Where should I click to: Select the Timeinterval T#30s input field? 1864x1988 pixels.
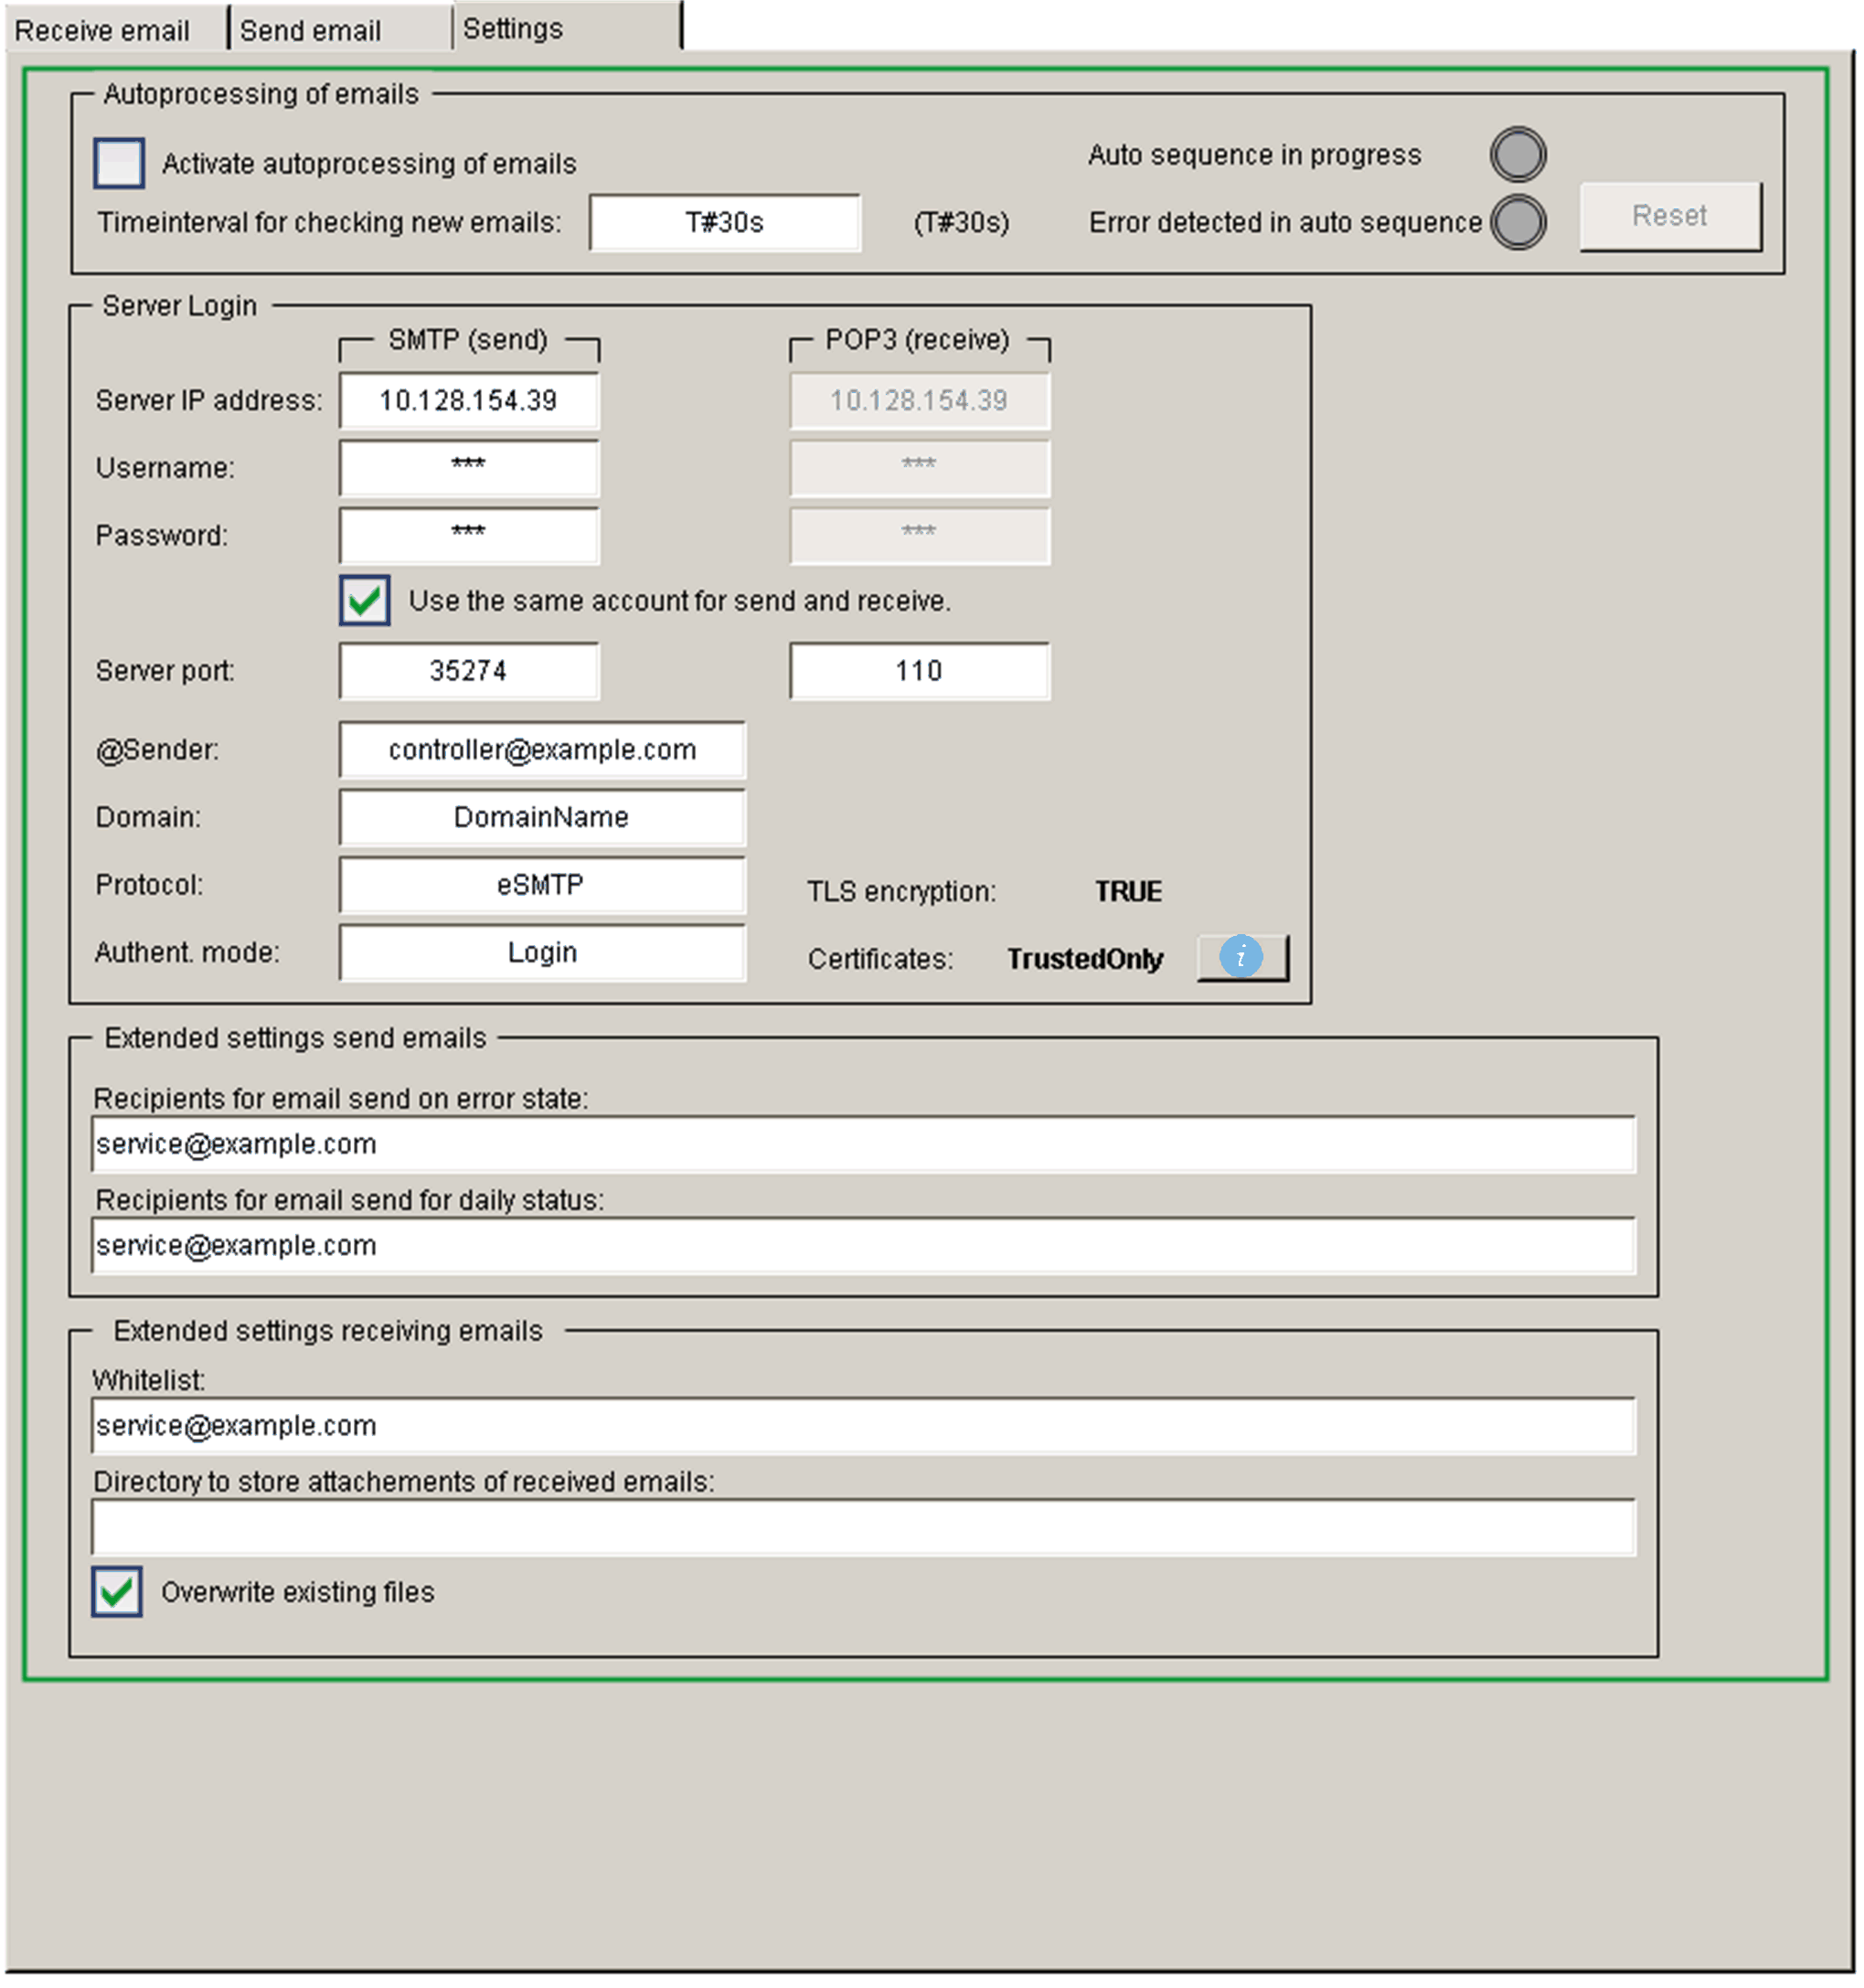(x=725, y=223)
